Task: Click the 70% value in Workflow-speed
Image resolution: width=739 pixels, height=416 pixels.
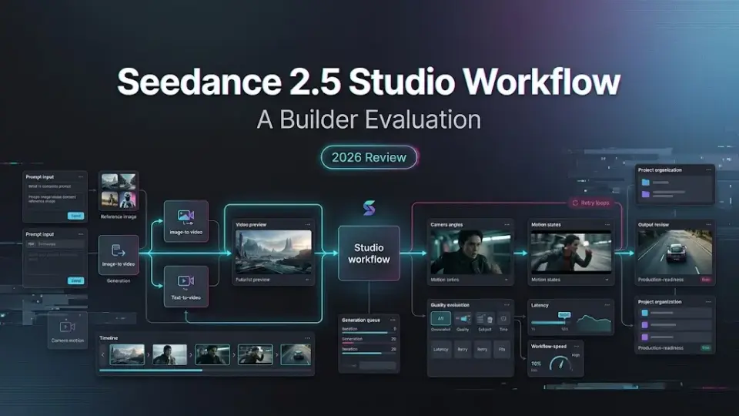Action: pos(537,364)
